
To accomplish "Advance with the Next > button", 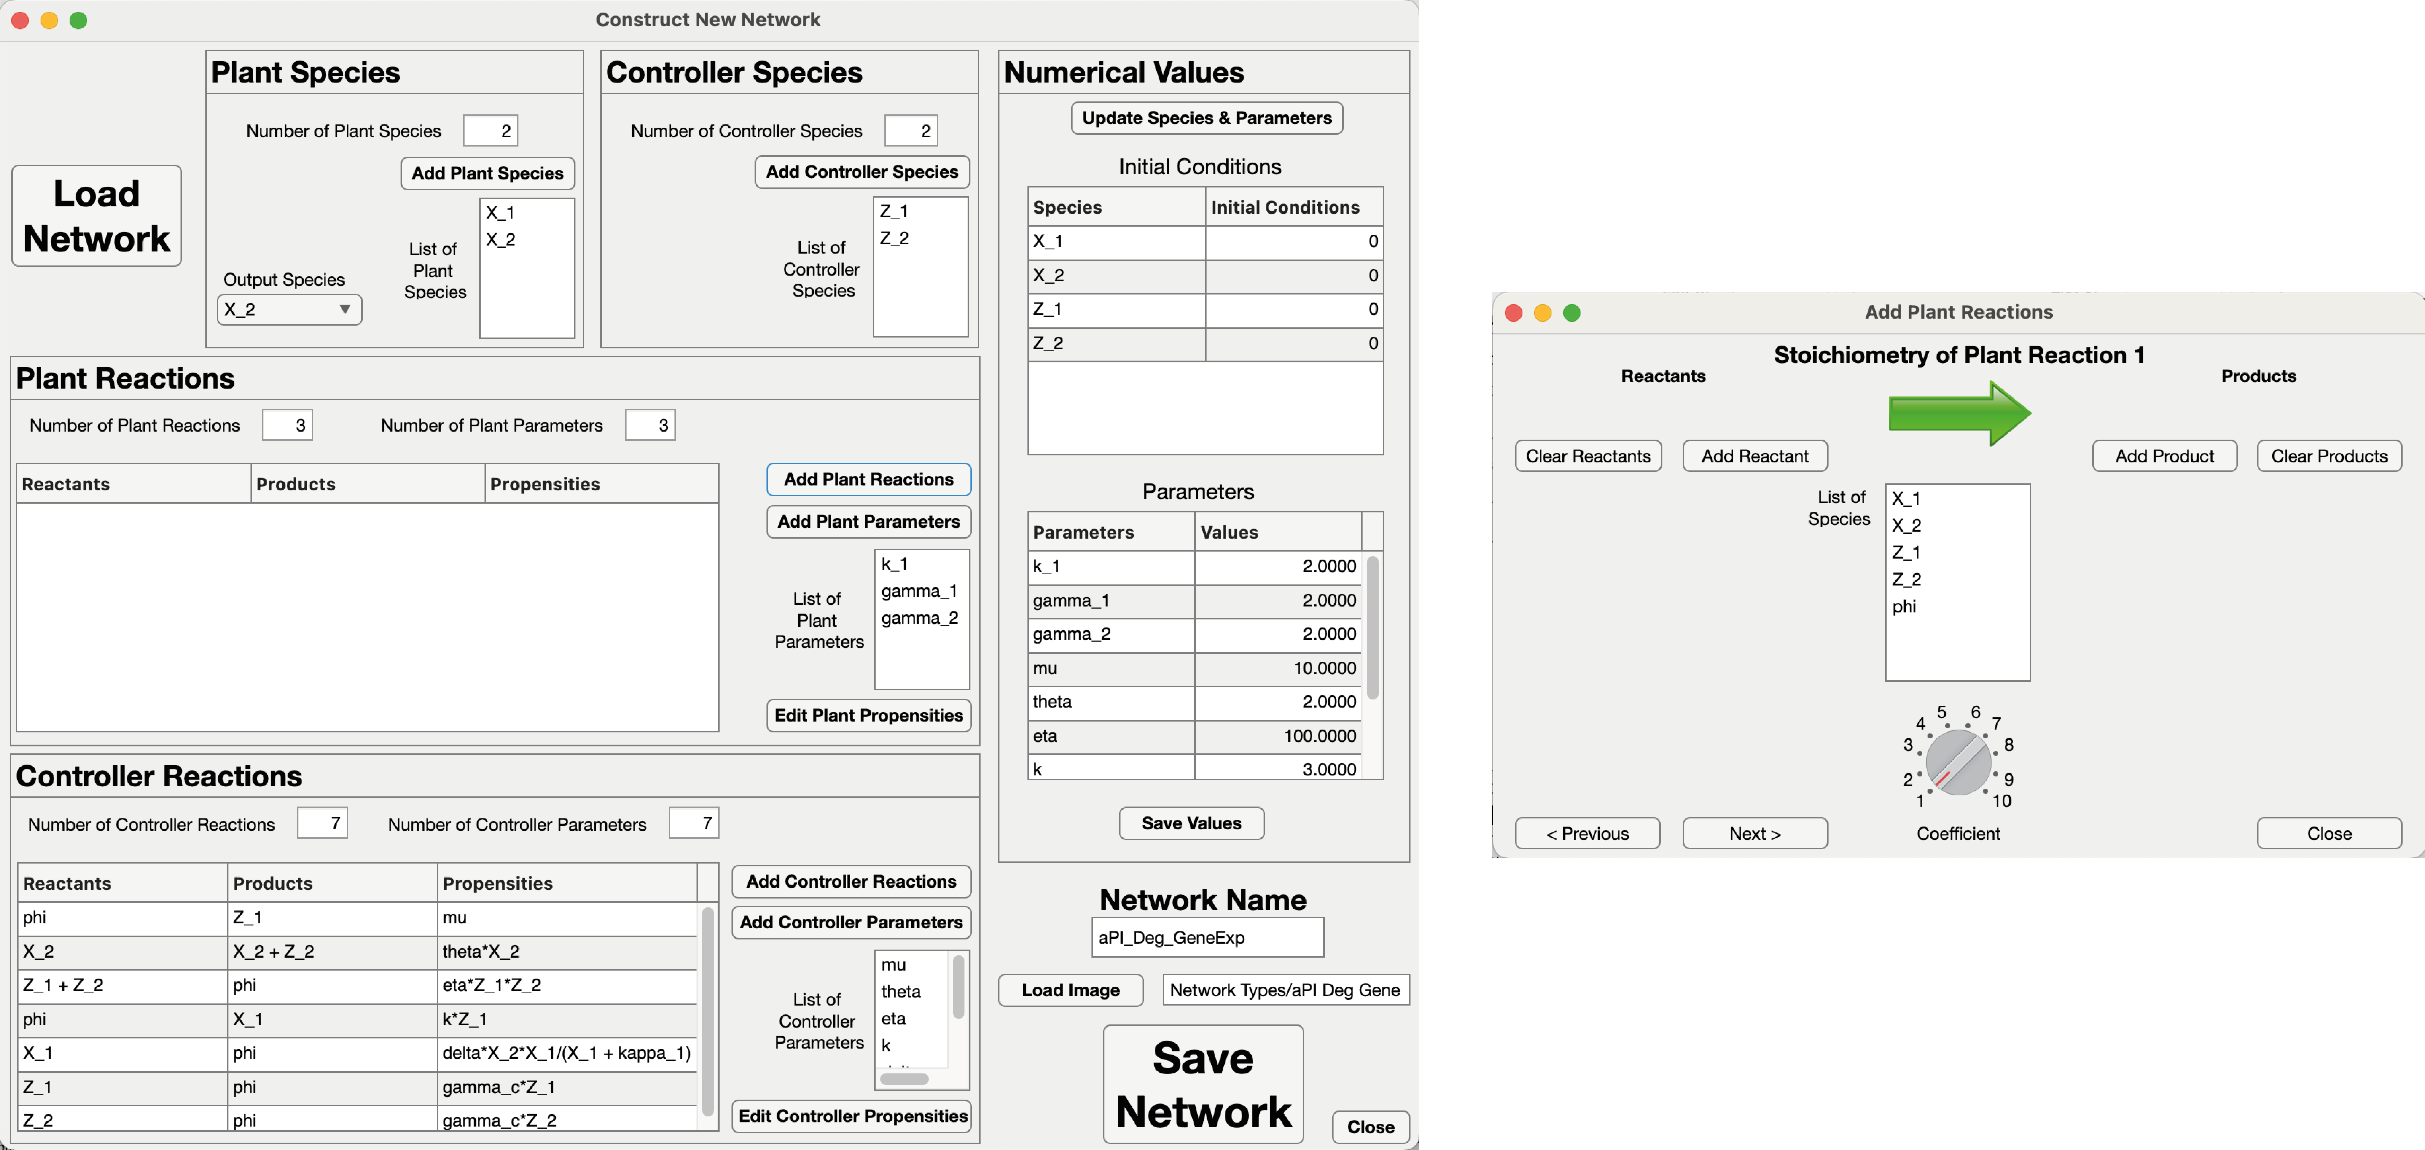I will (x=1755, y=834).
